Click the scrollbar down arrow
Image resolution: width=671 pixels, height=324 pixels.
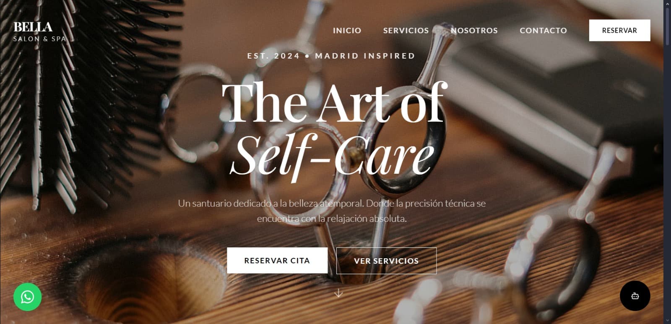click(667, 321)
